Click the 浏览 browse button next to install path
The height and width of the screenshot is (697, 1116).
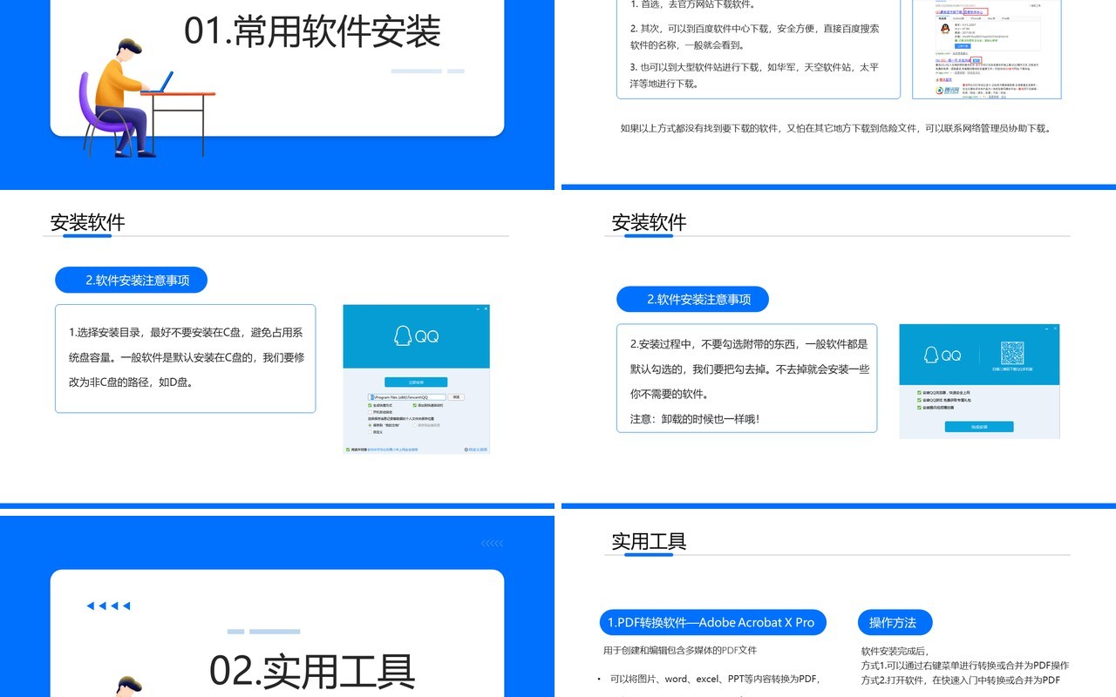(456, 397)
